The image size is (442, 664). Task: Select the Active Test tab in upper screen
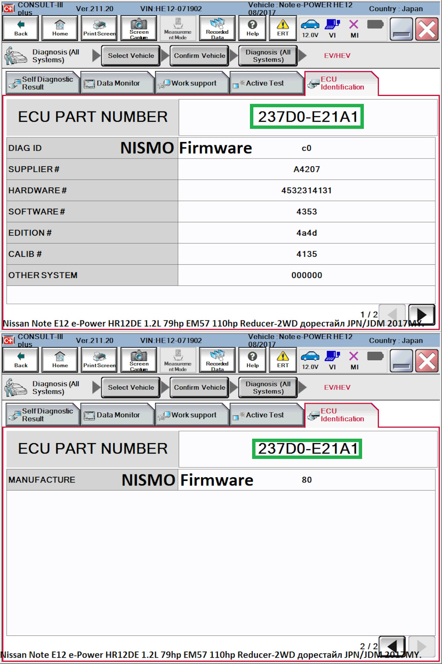[x=267, y=83]
